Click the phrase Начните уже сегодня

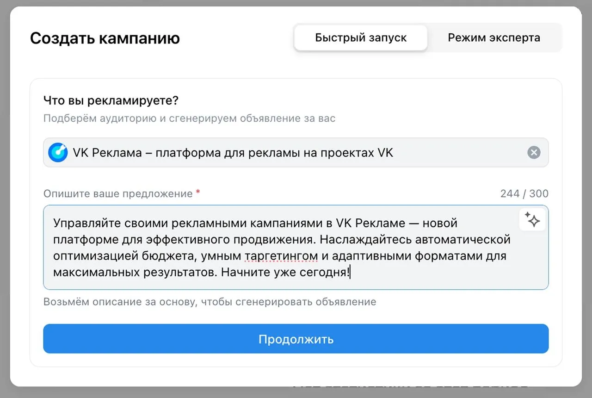pyautogui.click(x=284, y=272)
